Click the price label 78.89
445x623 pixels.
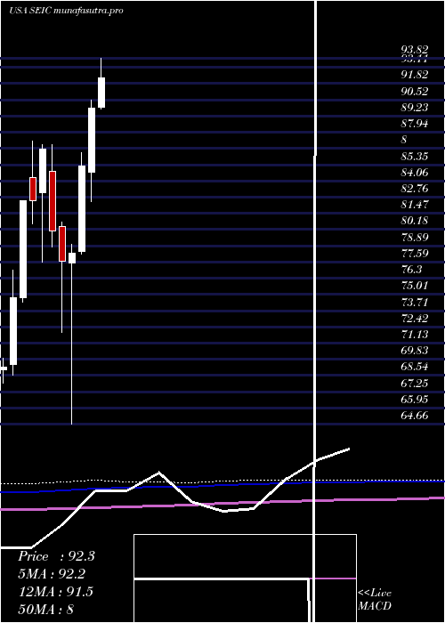coord(415,238)
